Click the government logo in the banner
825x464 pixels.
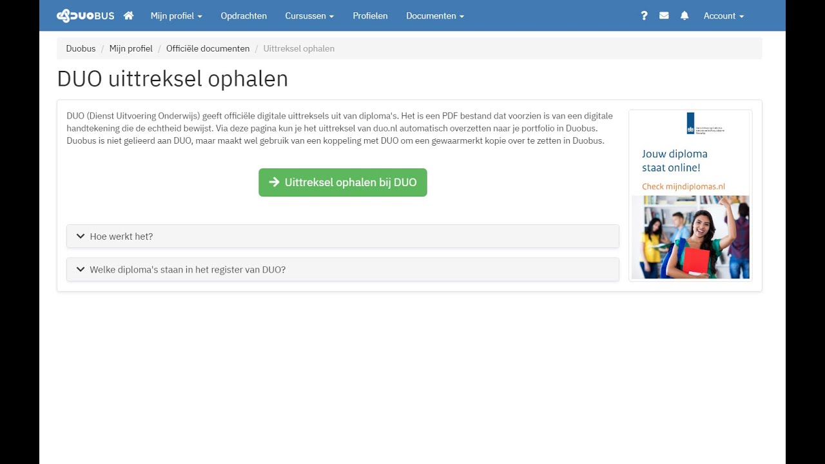pos(690,123)
